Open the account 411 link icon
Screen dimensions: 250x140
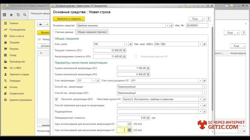tap(204, 80)
